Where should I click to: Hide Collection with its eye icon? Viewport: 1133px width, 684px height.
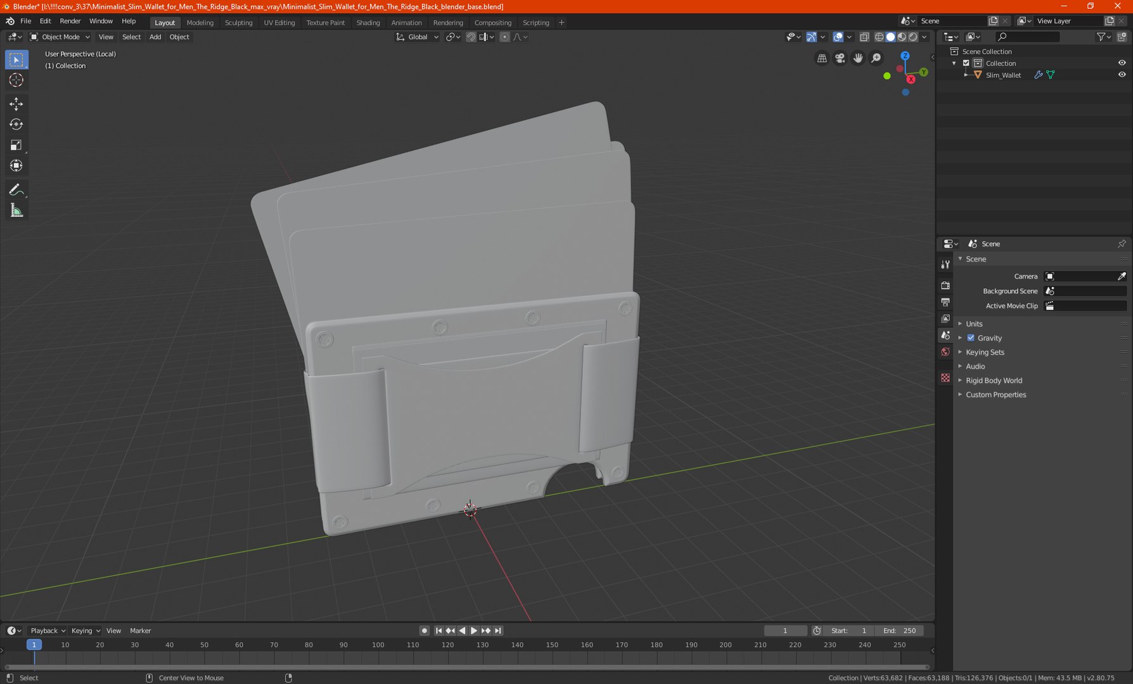click(x=1122, y=63)
